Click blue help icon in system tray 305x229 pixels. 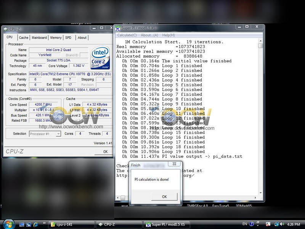click(251, 224)
